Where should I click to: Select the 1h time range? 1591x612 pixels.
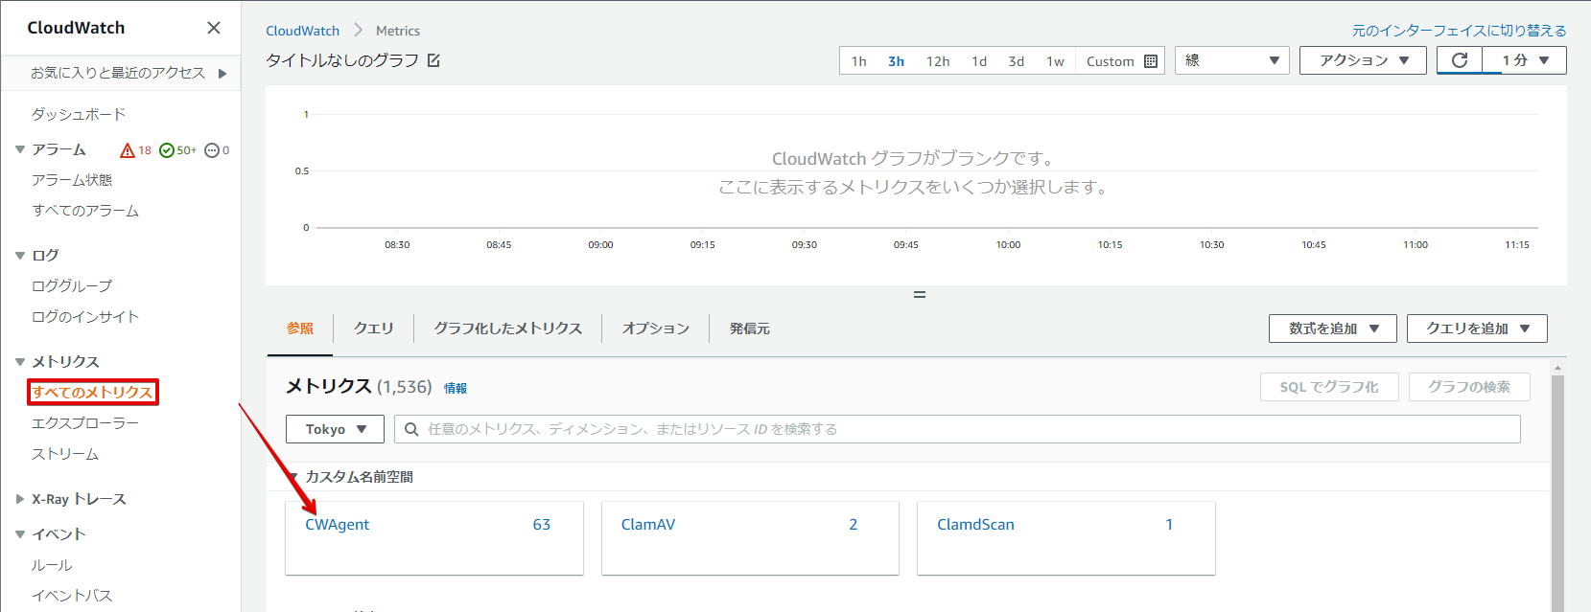[x=859, y=61]
